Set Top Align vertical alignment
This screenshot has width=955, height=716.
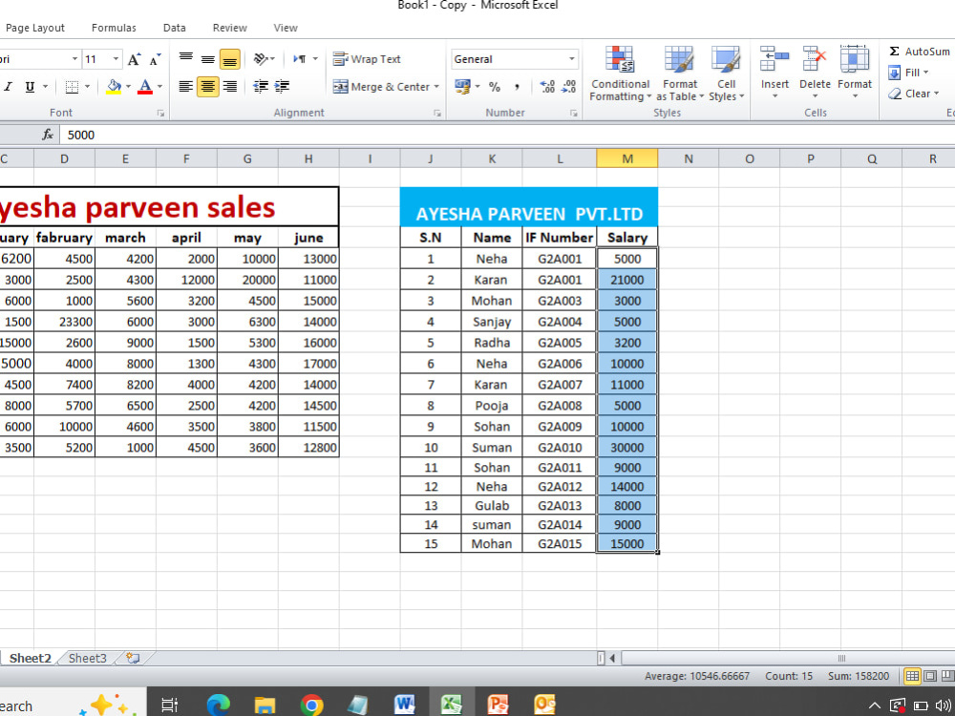coord(186,59)
